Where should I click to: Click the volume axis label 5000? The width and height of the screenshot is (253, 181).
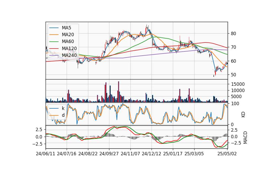(236, 97)
